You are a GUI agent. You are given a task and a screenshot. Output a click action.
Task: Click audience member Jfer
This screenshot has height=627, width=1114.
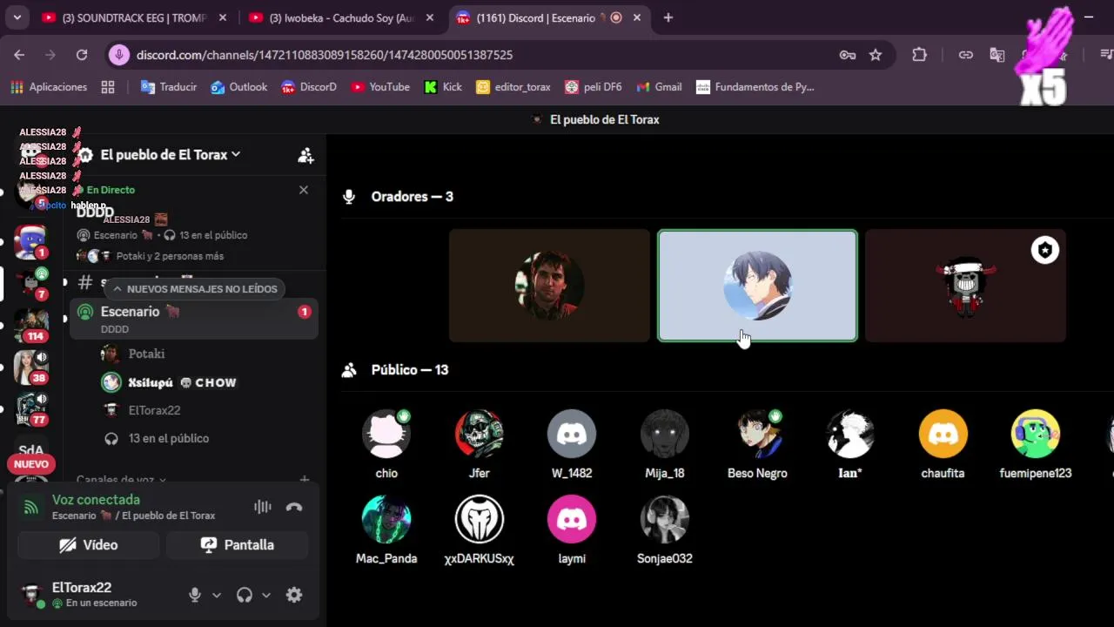tap(480, 444)
